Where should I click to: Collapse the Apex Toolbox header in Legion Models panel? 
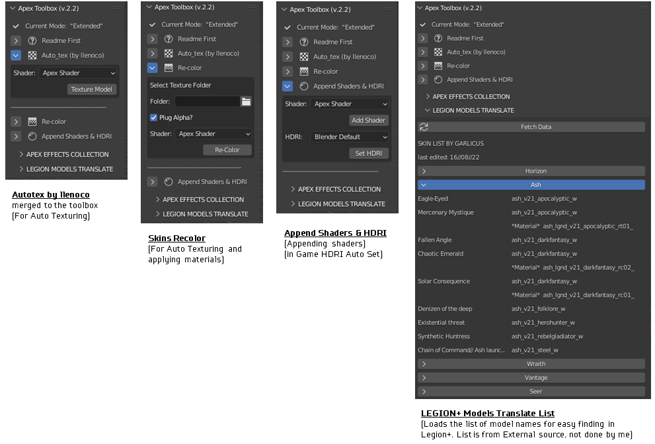tap(420, 7)
